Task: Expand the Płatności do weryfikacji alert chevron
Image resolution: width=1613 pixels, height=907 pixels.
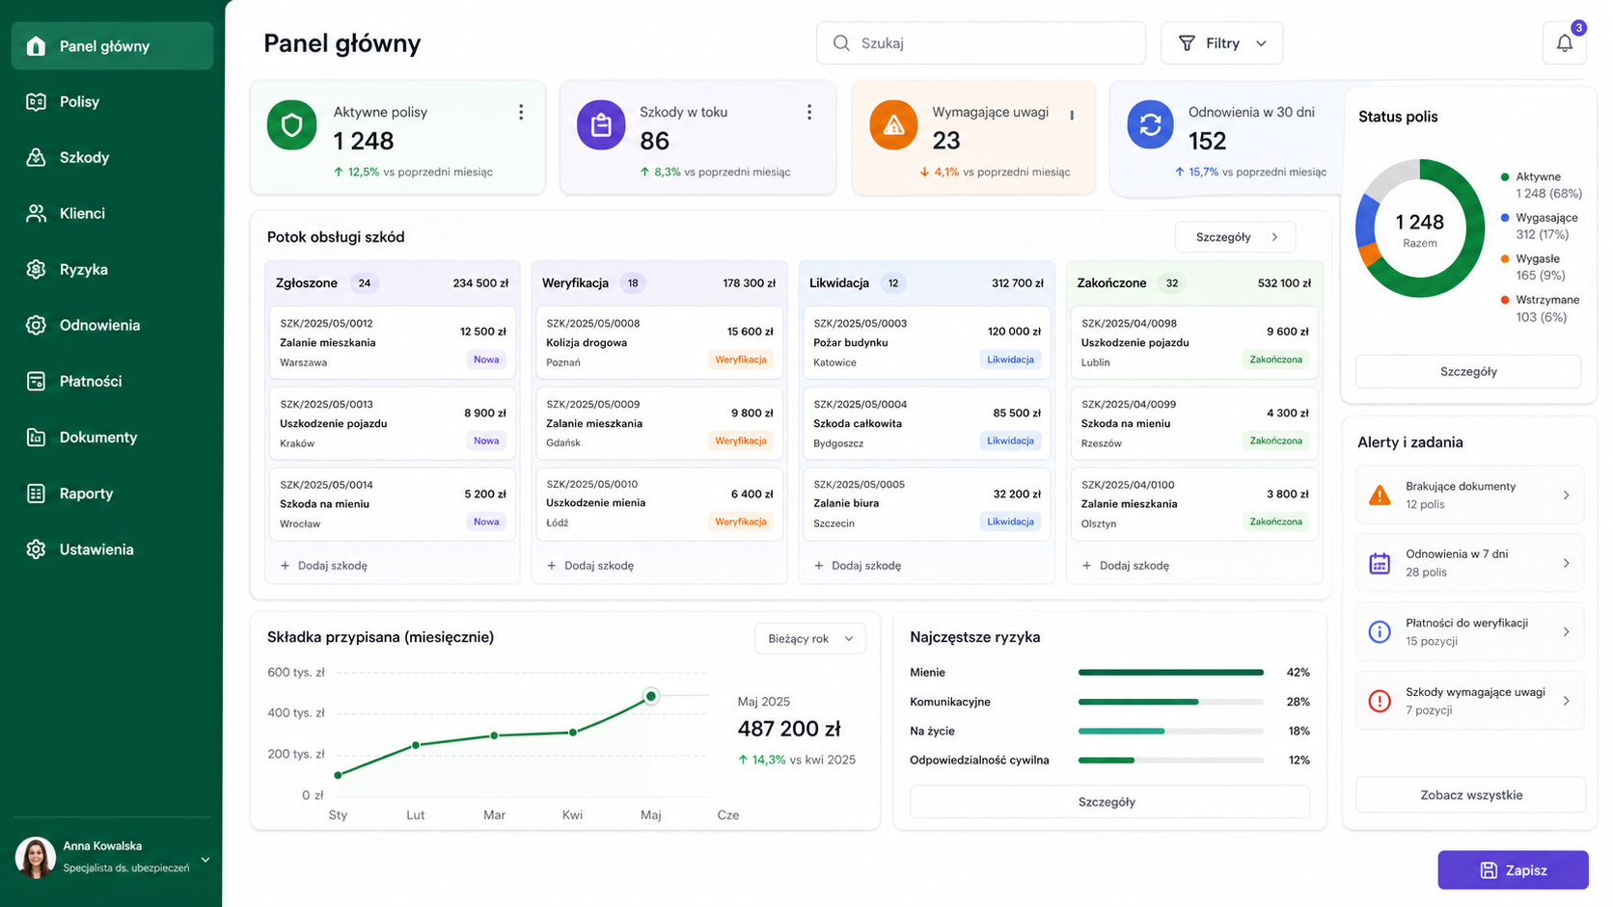Action: (1566, 632)
